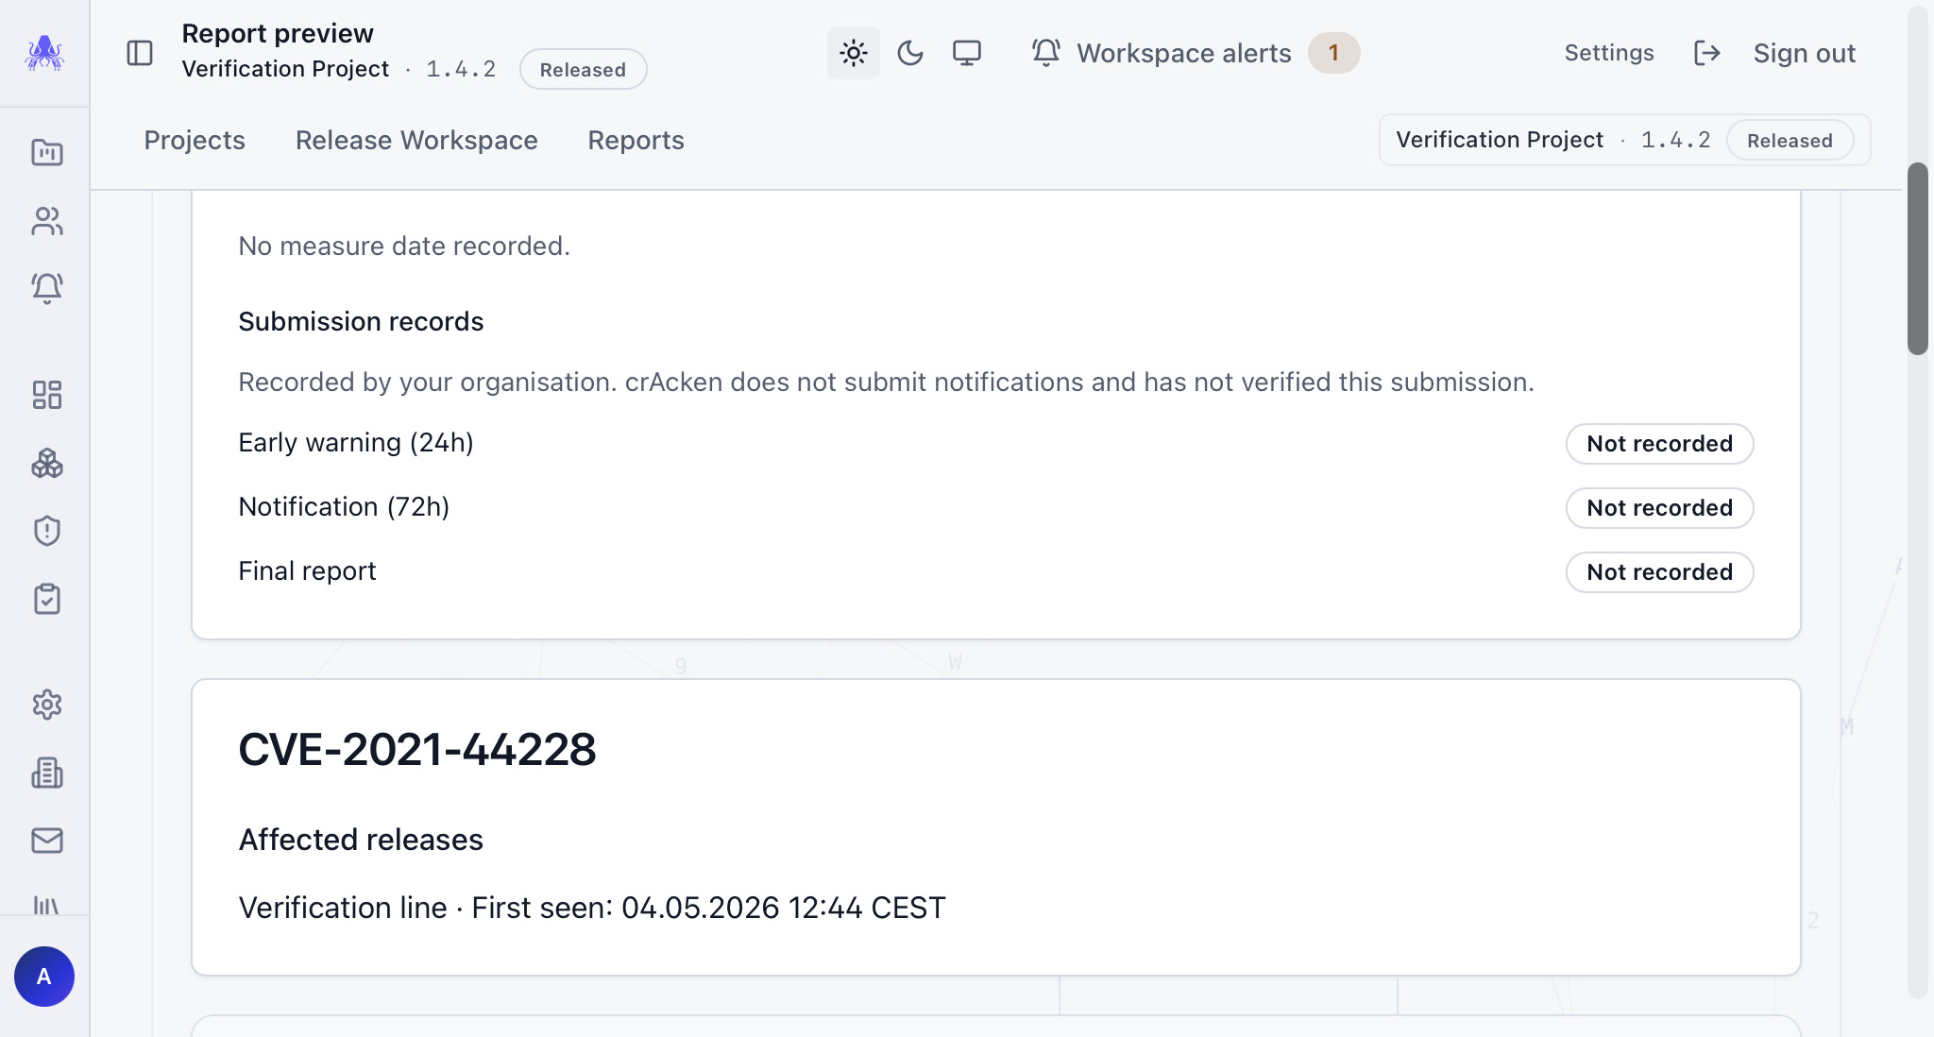This screenshot has height=1037, width=1934.
Task: Click the page vertical scrollbar thumb
Action: [1917, 259]
